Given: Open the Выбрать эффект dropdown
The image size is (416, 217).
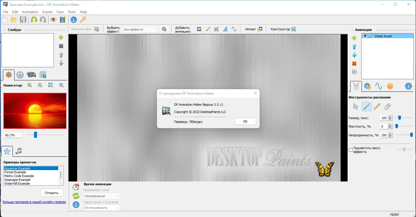Looking at the screenshot, I should coord(141,29).
